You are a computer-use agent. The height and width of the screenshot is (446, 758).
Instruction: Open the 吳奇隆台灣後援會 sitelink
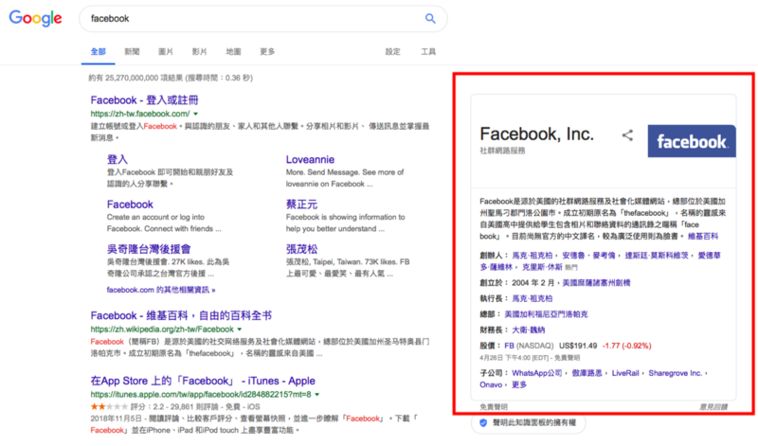coord(149,249)
